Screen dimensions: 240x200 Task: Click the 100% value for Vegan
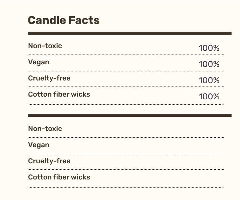tap(209, 64)
